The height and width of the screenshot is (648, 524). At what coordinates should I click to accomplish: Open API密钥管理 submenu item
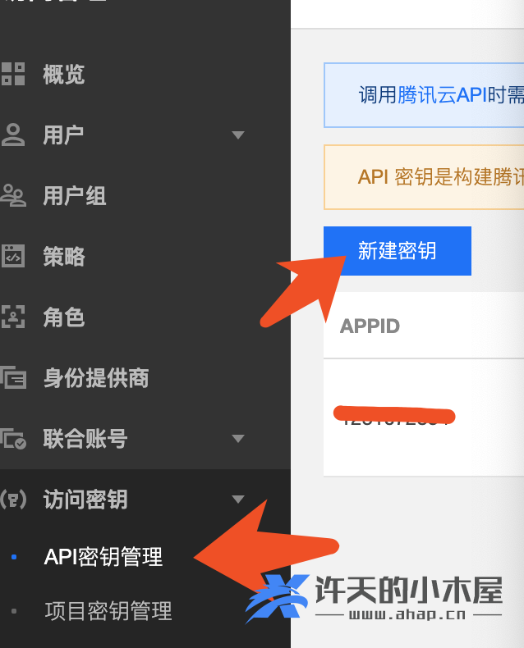(103, 557)
